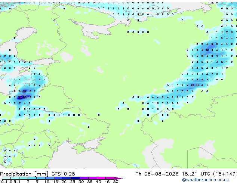
Task: Select the 0.5–1 mm legend swatch
Action: (x=15, y=178)
